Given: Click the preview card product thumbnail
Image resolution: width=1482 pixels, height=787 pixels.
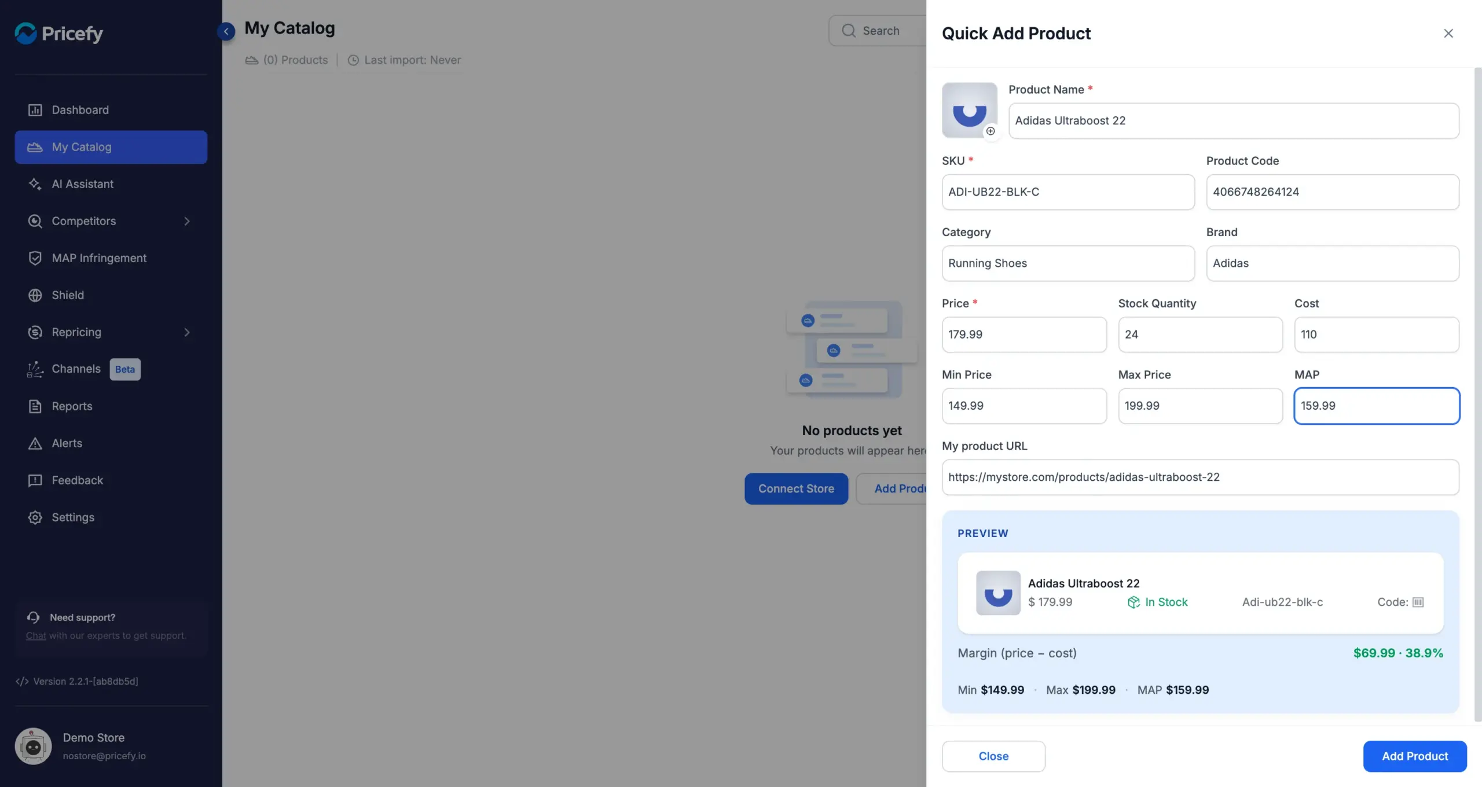Looking at the screenshot, I should pyautogui.click(x=998, y=593).
